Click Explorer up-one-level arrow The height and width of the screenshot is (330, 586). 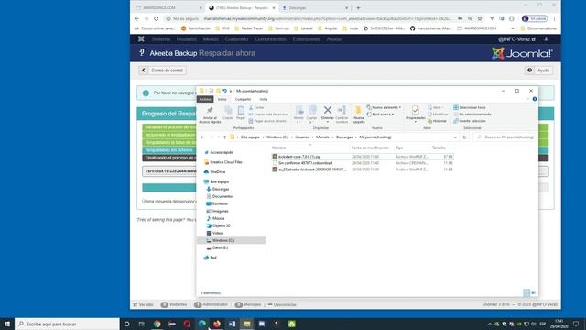tap(224, 137)
